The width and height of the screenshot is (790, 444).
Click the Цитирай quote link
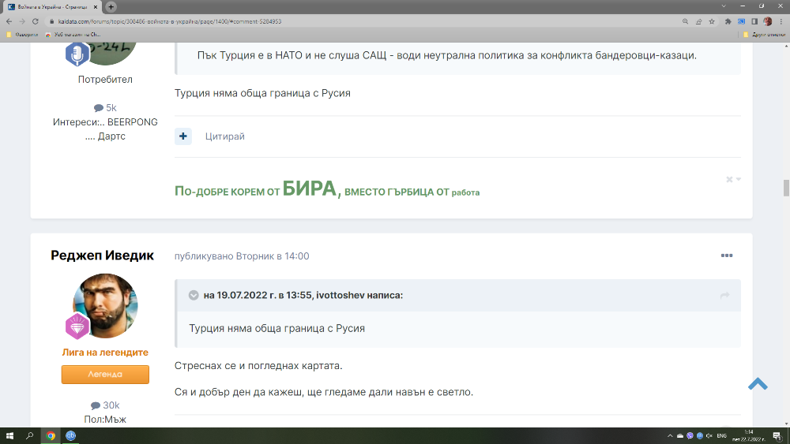(x=224, y=136)
